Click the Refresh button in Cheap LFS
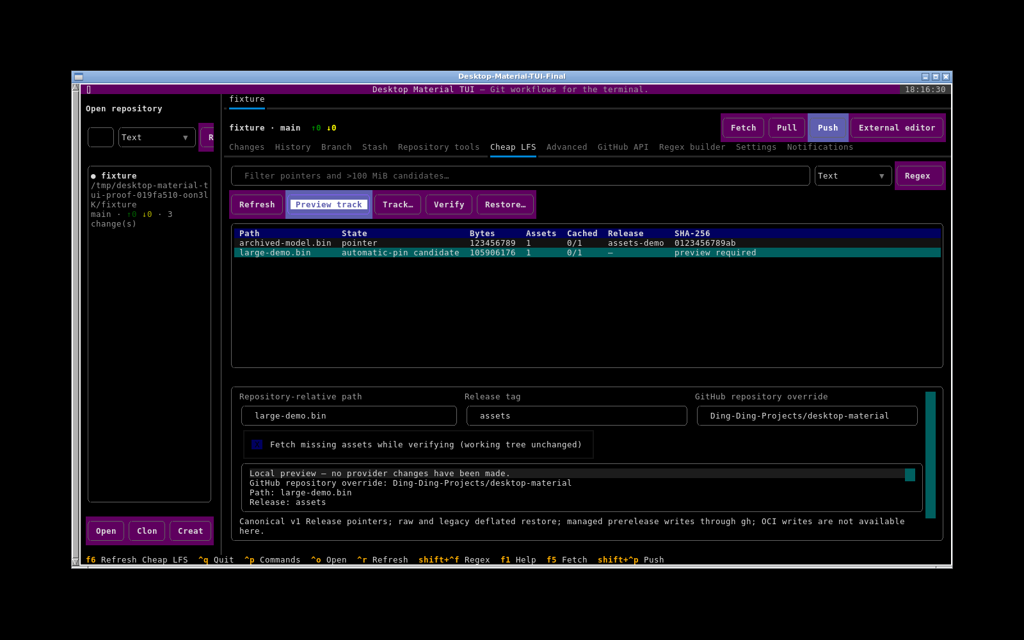 pyautogui.click(x=257, y=205)
